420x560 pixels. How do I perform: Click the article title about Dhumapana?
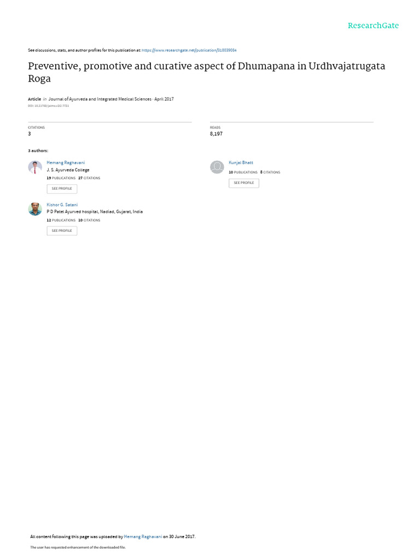206,72
